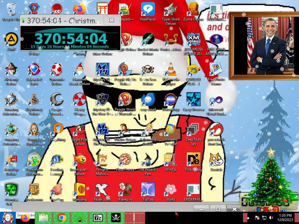Open Mystery PI The New York shortcut
The image size is (299, 224).
click(x=102, y=104)
